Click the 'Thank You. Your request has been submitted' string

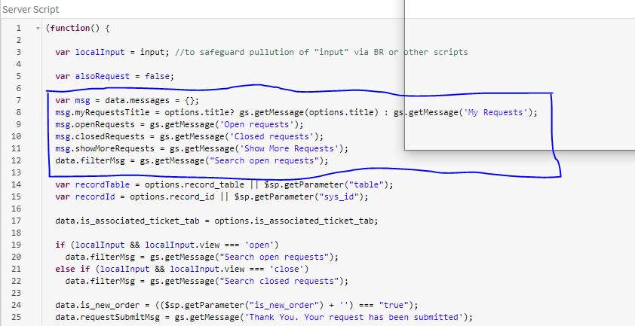(x=354, y=317)
